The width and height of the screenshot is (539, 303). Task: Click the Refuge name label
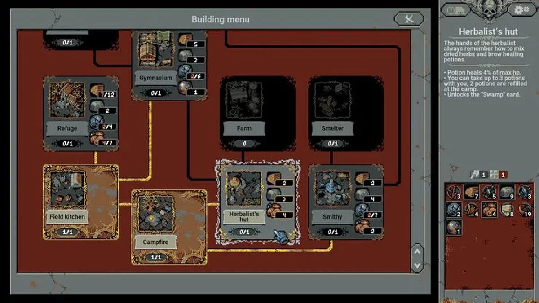pyautogui.click(x=68, y=128)
